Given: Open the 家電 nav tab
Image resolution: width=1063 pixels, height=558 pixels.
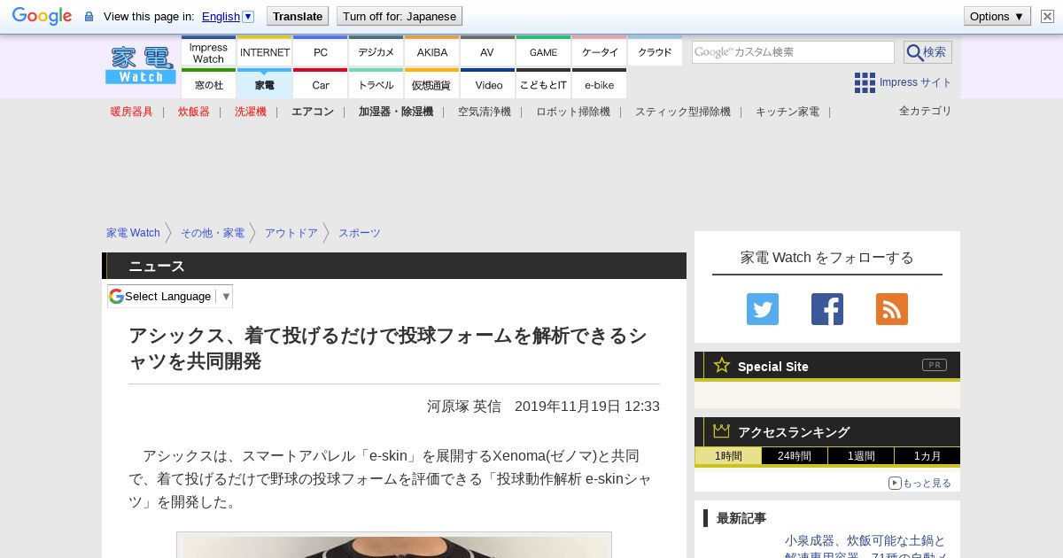Looking at the screenshot, I should pyautogui.click(x=265, y=84).
